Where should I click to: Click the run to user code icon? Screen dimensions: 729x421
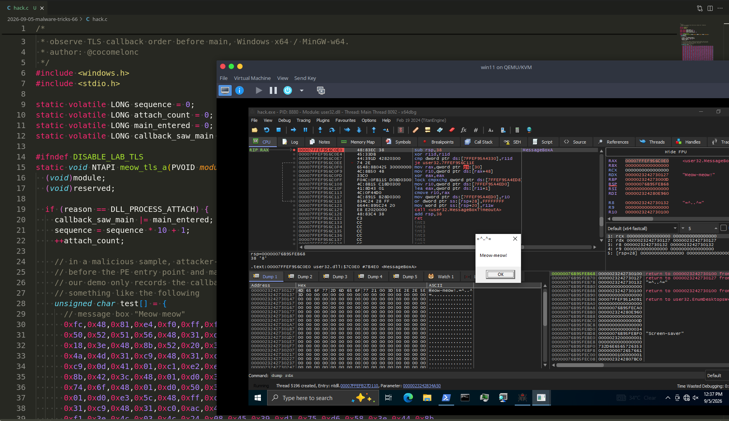[x=386, y=130]
